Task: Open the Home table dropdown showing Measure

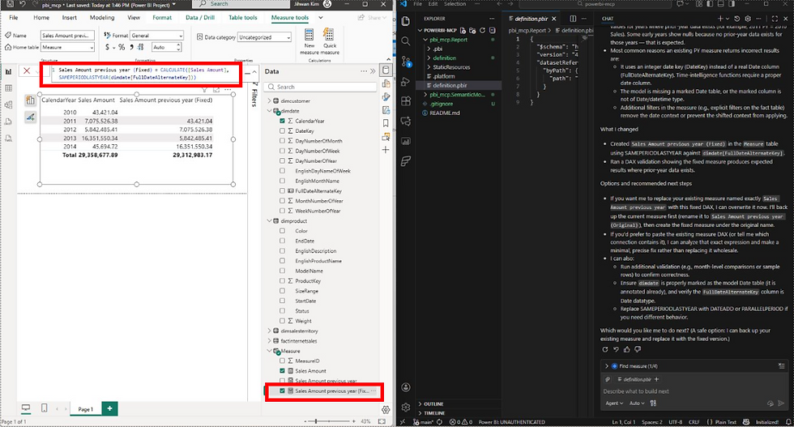Action: point(67,47)
